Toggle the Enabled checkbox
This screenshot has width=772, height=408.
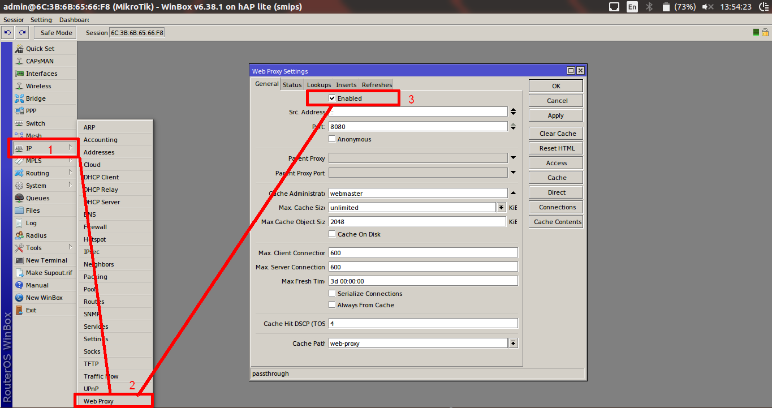332,98
